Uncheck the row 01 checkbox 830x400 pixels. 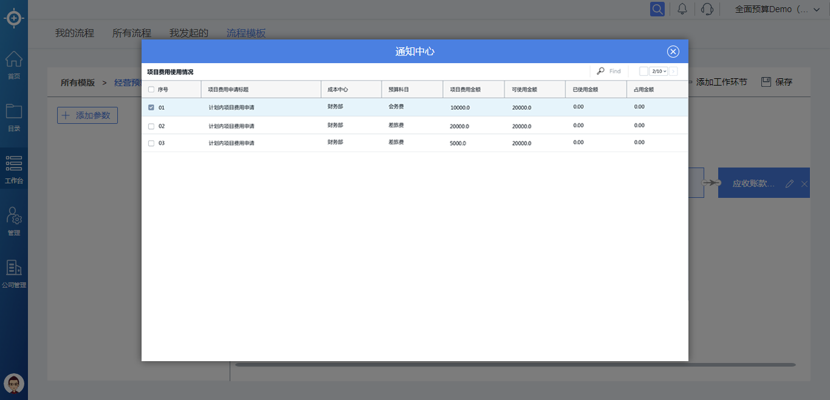pyautogui.click(x=151, y=107)
